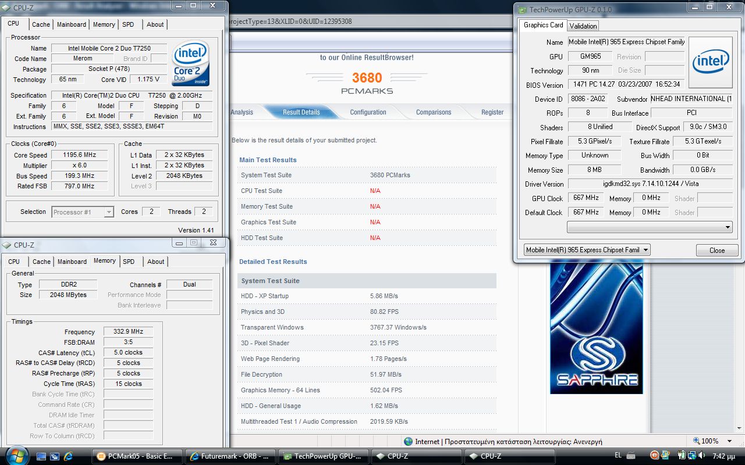
Task: Click the Register tab link
Action: pos(492,112)
